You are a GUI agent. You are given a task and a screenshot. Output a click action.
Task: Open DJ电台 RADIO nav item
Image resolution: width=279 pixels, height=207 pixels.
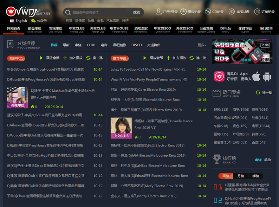(x=226, y=30)
